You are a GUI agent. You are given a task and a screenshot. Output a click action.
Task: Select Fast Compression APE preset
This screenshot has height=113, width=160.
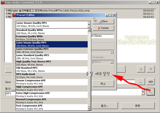pyautogui.click(x=52, y=107)
